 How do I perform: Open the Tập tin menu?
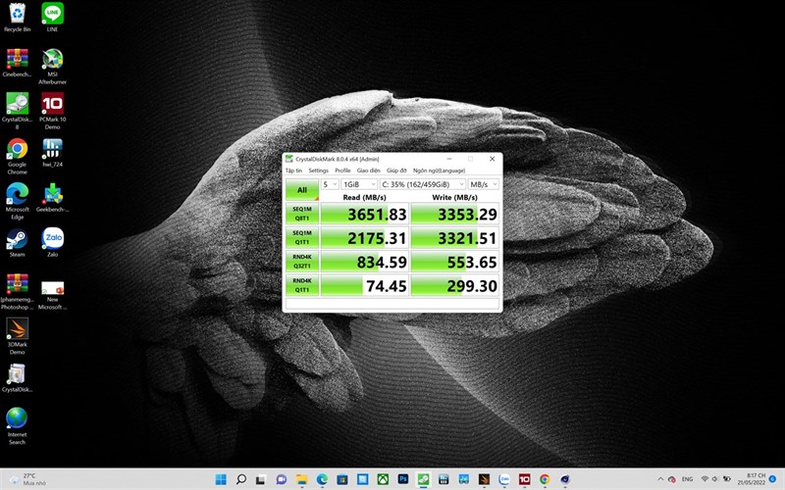(x=293, y=171)
